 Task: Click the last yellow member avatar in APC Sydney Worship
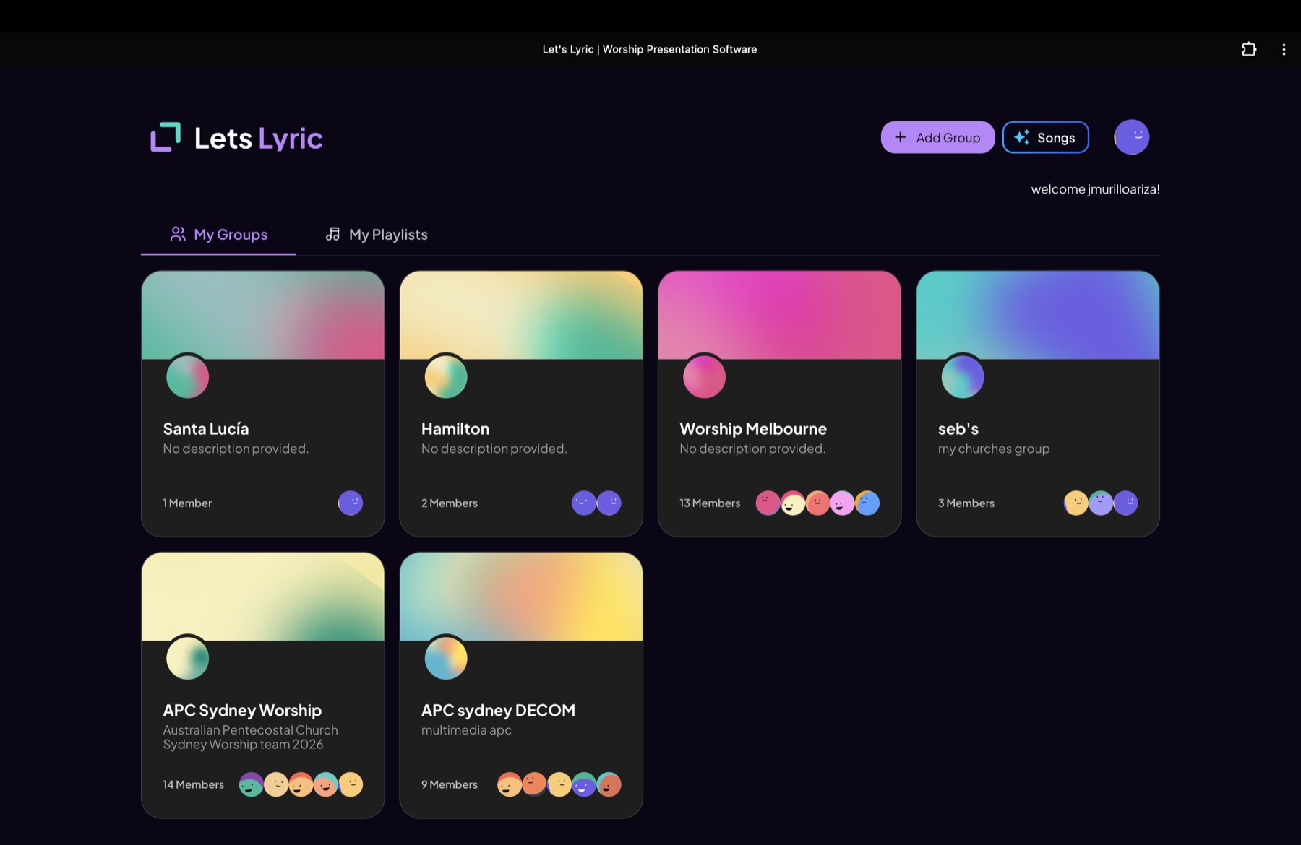[x=351, y=784]
